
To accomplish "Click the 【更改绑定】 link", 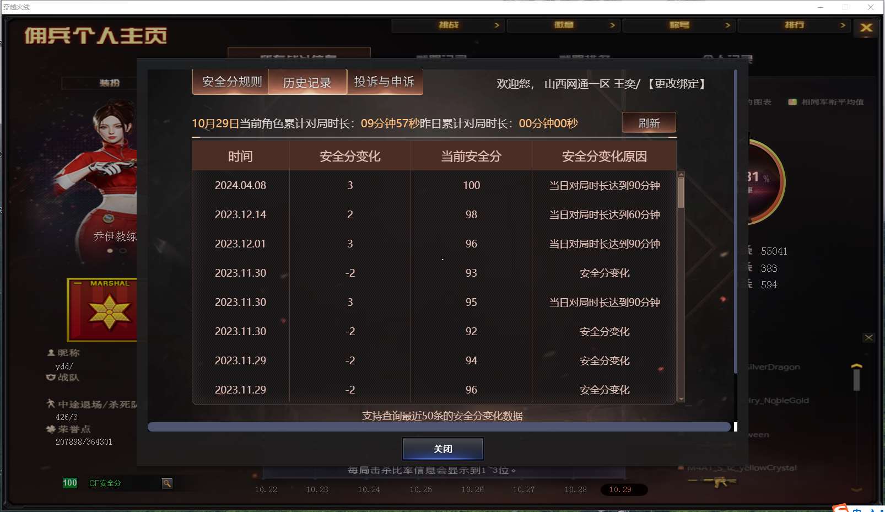I will [676, 84].
